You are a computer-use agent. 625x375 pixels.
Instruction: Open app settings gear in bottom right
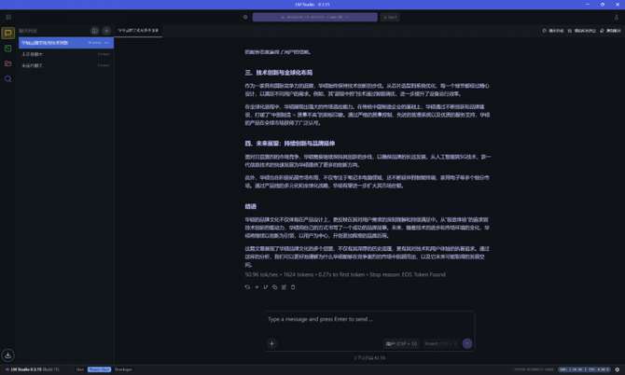click(617, 369)
